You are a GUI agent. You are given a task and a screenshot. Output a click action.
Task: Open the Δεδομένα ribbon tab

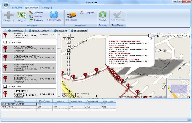coord(17,8)
